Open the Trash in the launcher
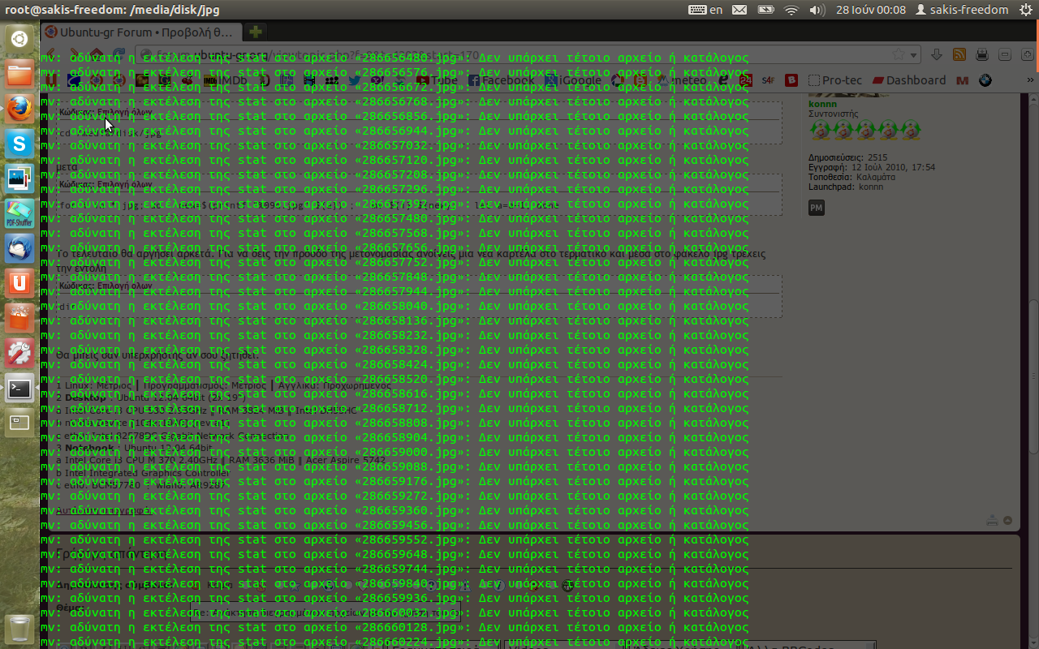 pyautogui.click(x=19, y=628)
